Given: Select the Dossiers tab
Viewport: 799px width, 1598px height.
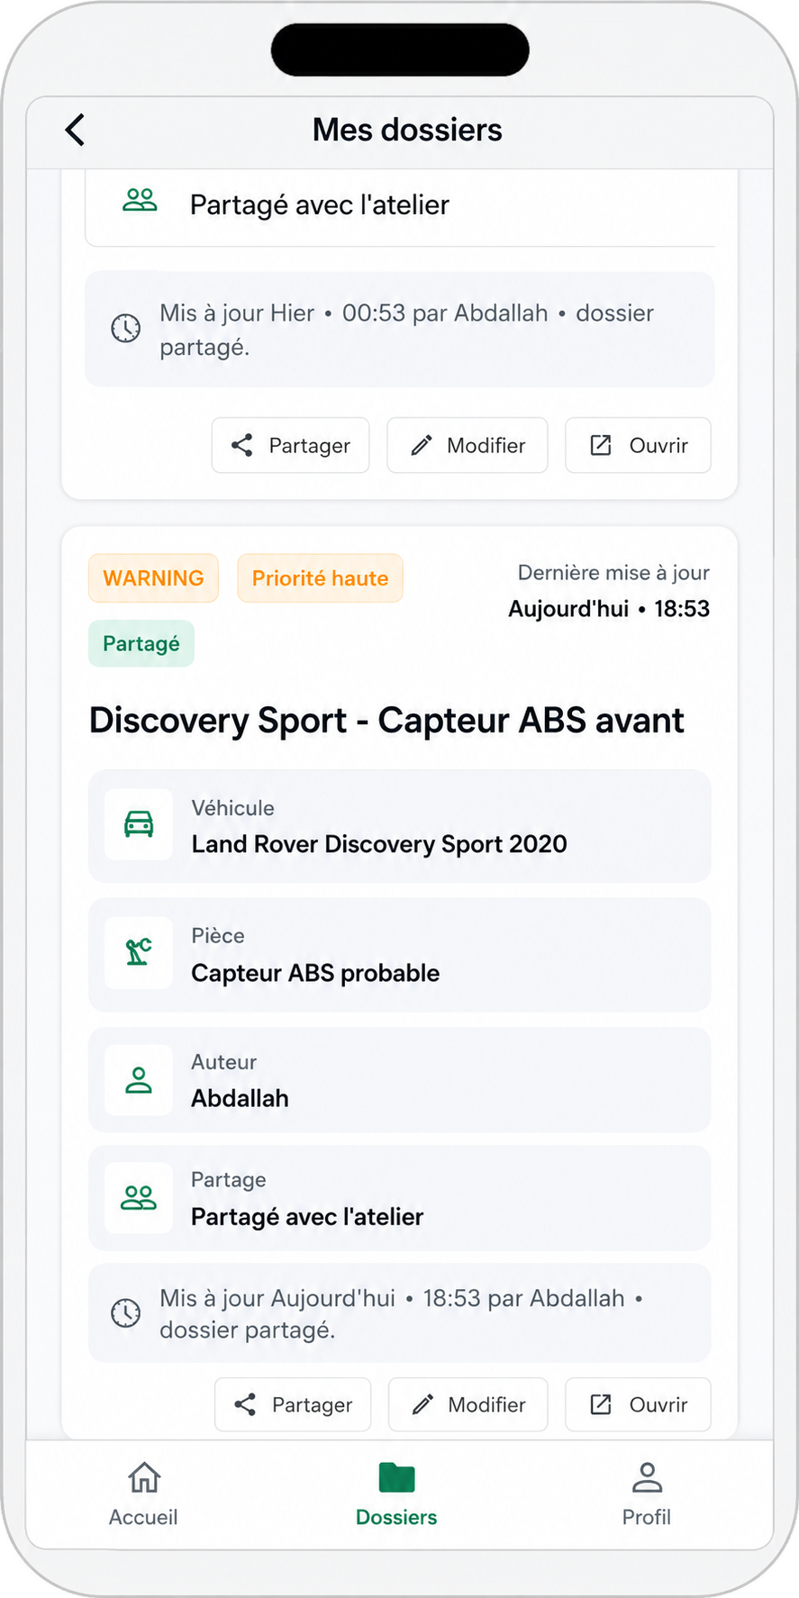Looking at the screenshot, I should [x=396, y=1495].
